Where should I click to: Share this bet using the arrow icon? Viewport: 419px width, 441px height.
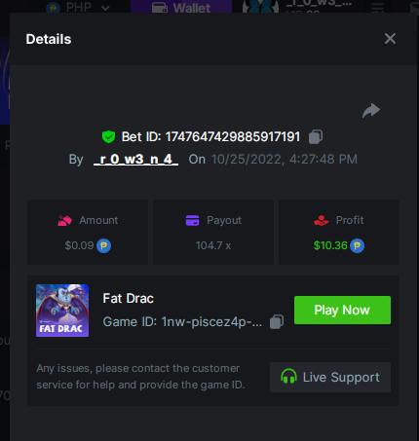371,110
